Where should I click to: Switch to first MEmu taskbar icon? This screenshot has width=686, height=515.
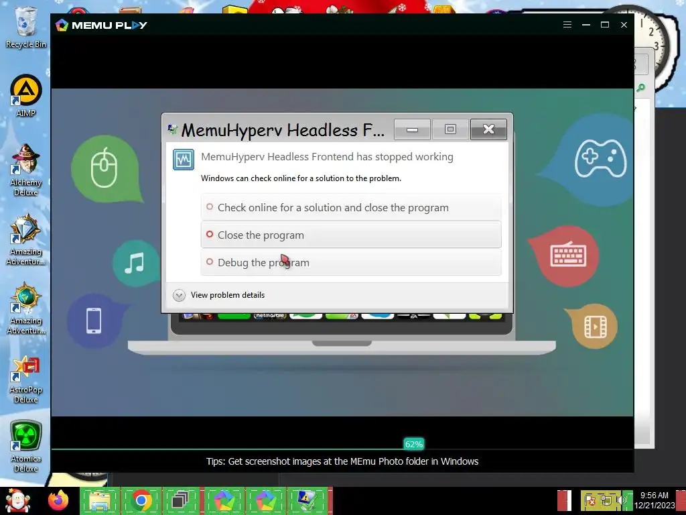[x=224, y=500]
